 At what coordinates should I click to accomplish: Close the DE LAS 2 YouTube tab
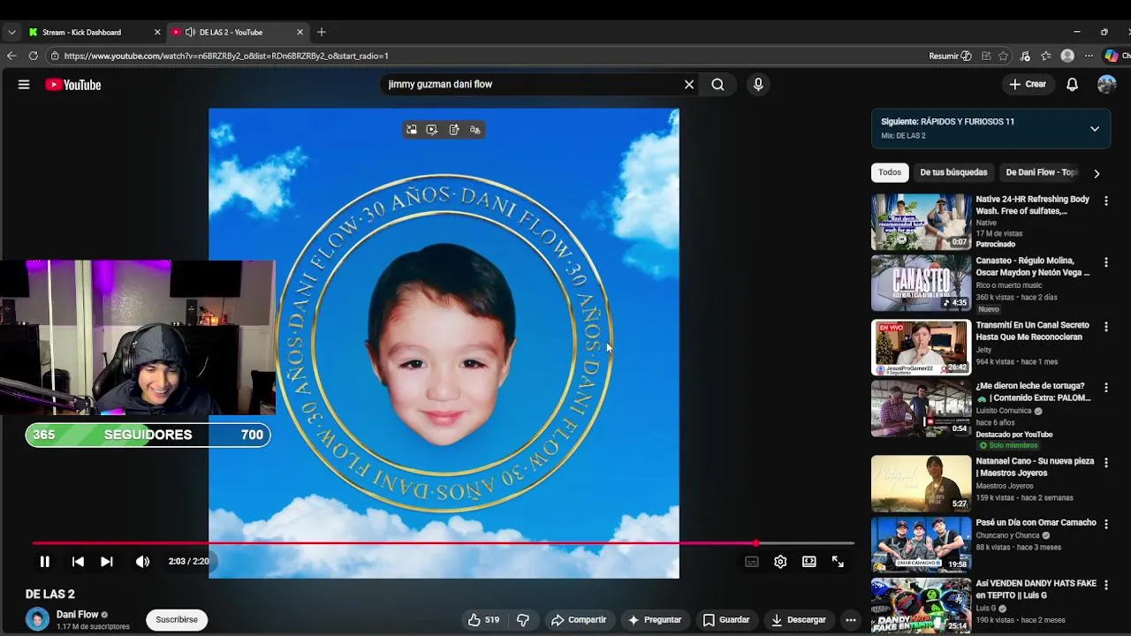pos(300,32)
